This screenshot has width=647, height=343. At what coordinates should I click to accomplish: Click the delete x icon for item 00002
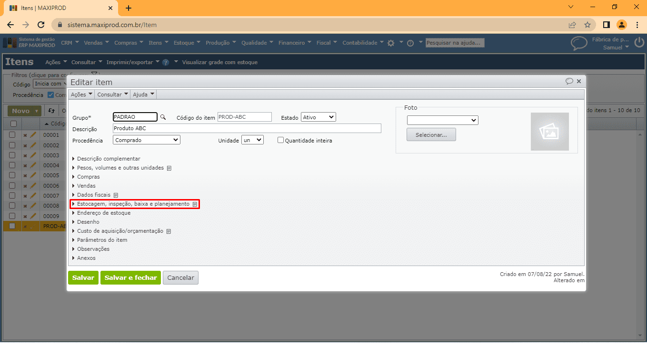pyautogui.click(x=25, y=145)
